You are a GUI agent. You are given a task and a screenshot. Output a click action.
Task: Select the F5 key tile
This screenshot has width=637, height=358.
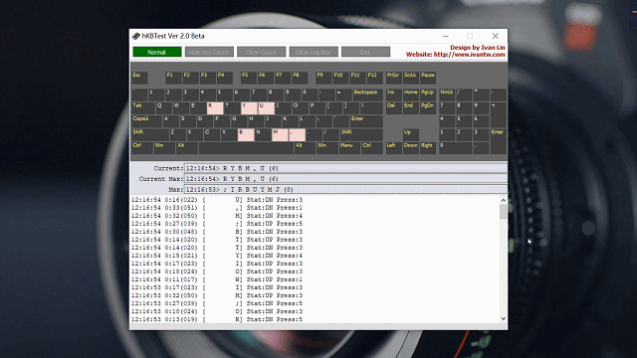click(x=248, y=78)
